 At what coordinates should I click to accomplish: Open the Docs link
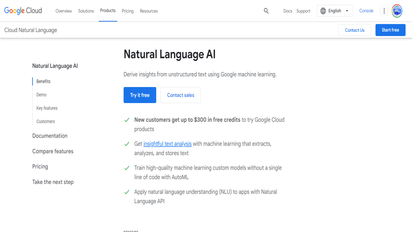pyautogui.click(x=288, y=11)
